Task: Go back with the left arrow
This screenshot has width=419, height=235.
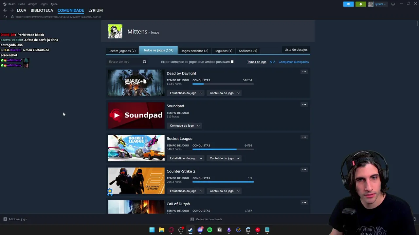Action: (x=5, y=10)
